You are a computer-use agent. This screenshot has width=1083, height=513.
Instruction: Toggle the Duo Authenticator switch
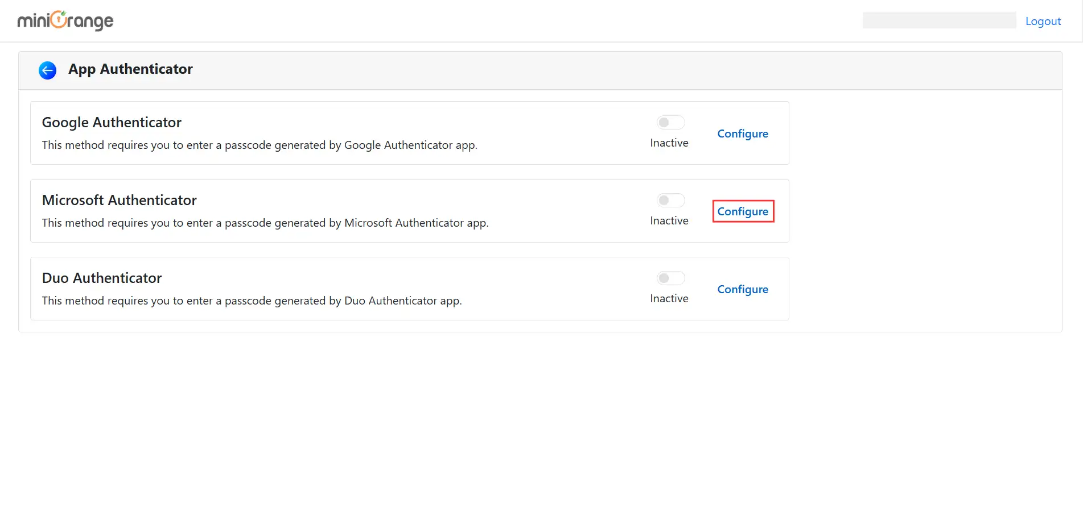pyautogui.click(x=670, y=278)
